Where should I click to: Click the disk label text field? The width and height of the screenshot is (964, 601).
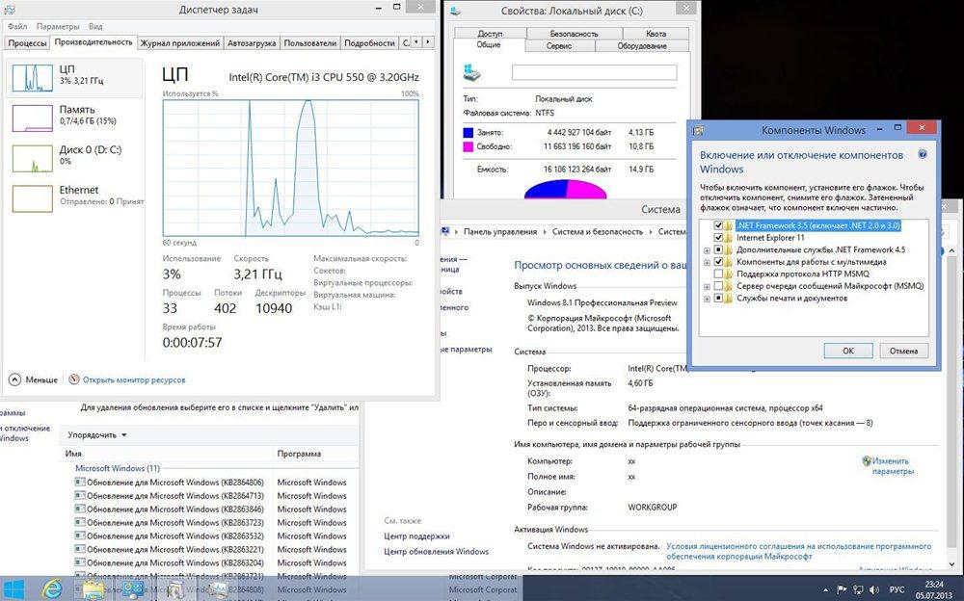(x=594, y=72)
